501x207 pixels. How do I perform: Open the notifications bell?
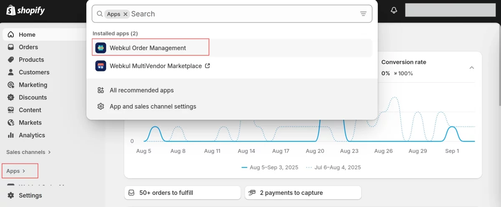[394, 10]
